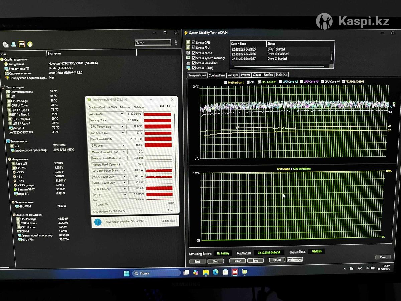Image resolution: width=401 pixels, height=301 pixels.
Task: Click the Поиск search field in AIDA64
Action: pos(153,43)
